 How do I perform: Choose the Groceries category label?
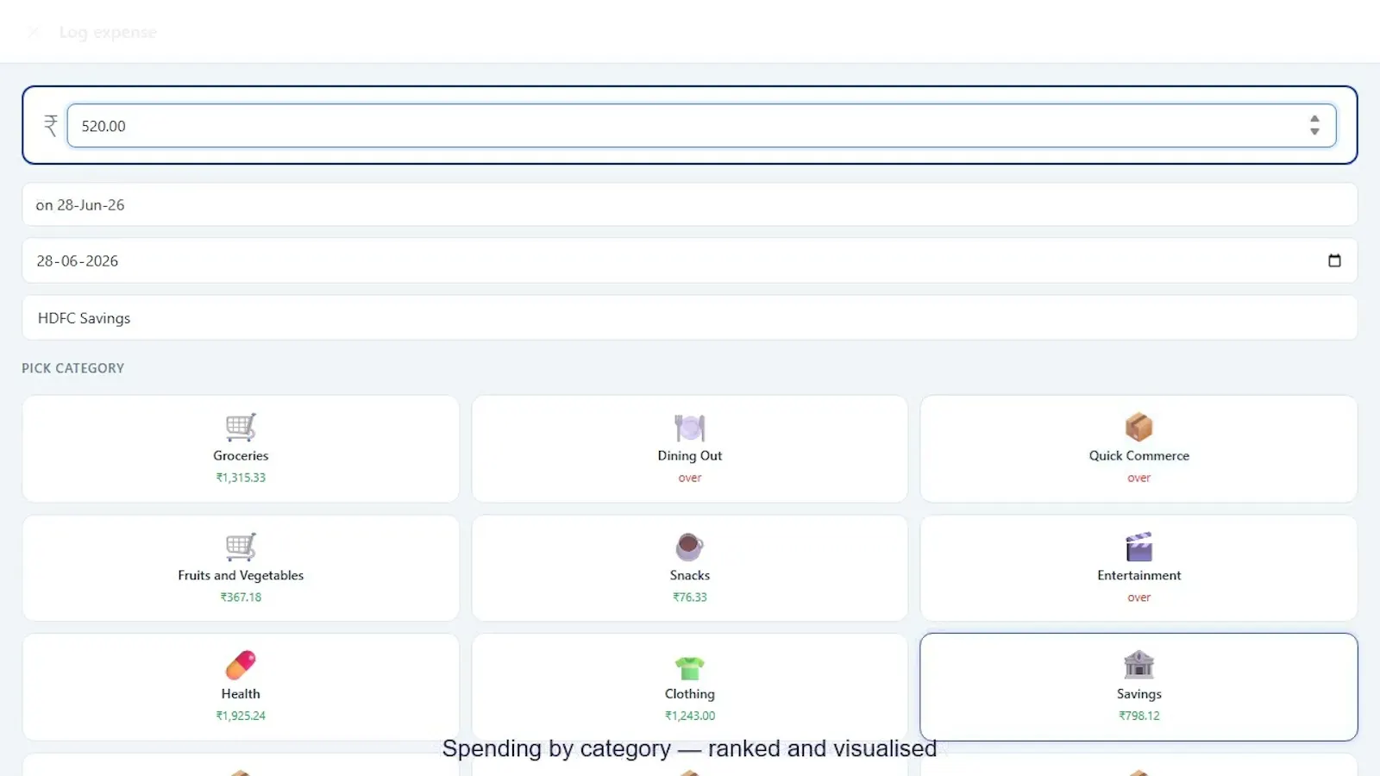tap(241, 455)
